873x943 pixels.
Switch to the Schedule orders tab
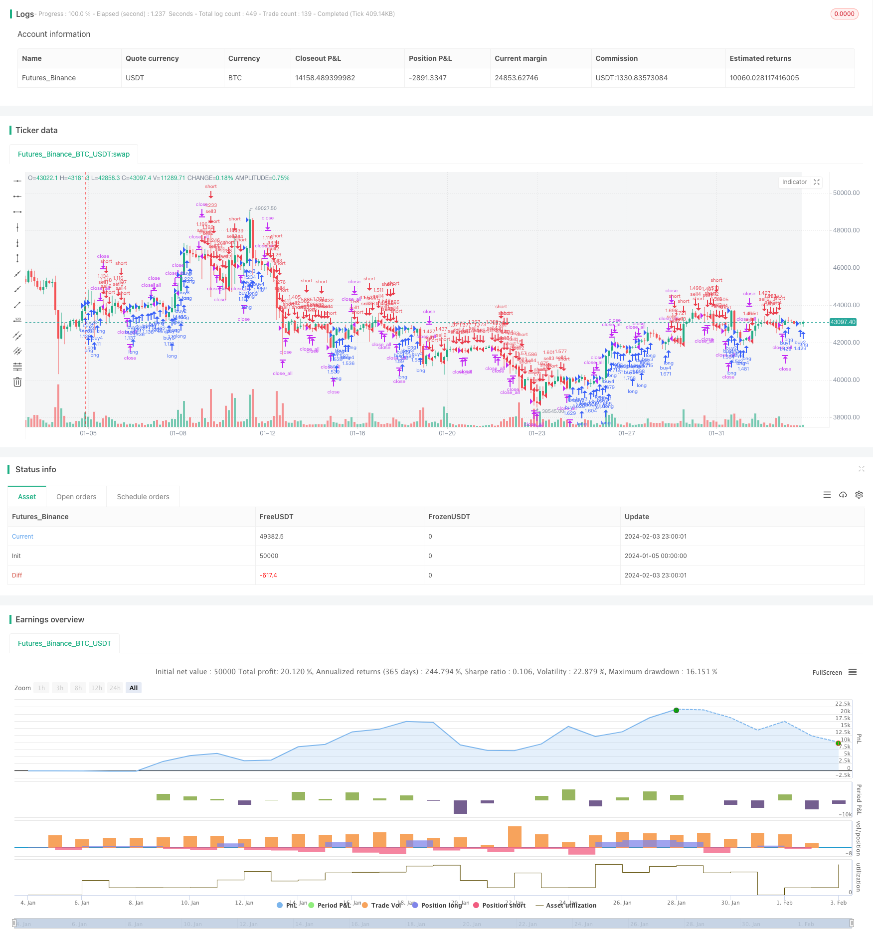(x=143, y=497)
